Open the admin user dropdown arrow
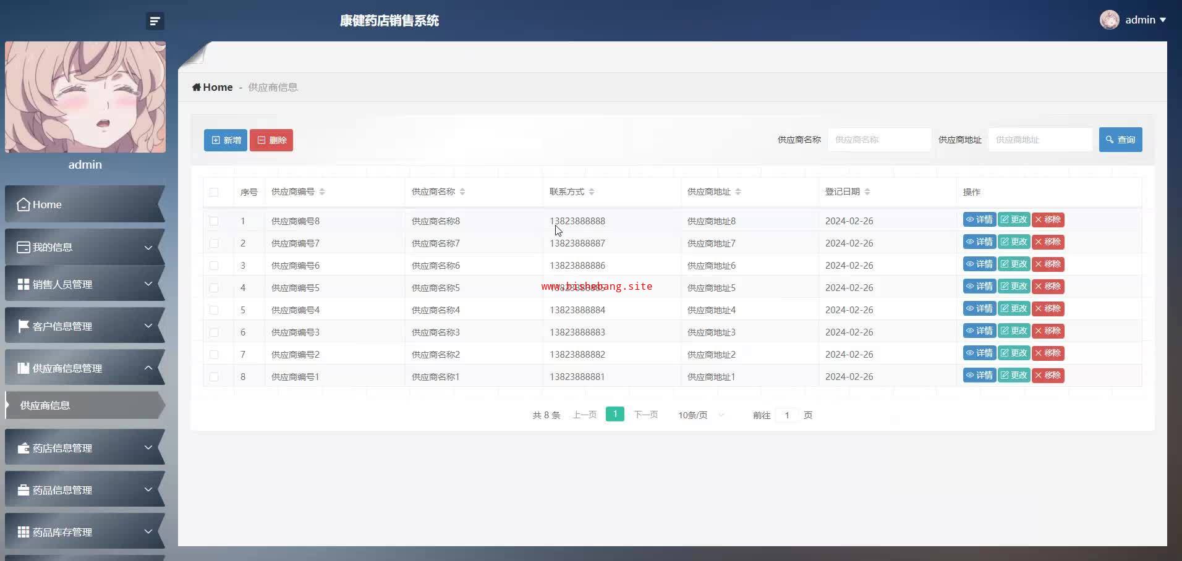Image resolution: width=1182 pixels, height=561 pixels. pyautogui.click(x=1163, y=20)
